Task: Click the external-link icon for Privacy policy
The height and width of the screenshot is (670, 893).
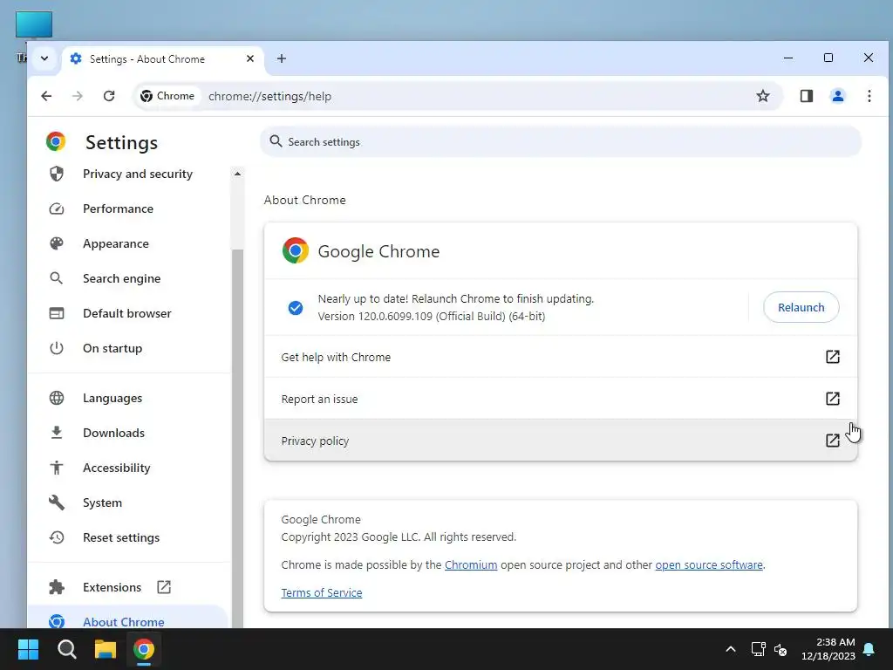Action: coord(833,441)
